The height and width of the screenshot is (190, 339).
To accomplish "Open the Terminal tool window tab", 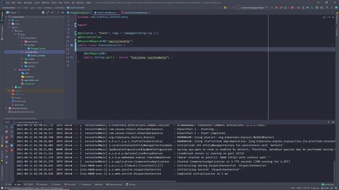I will pos(70,185).
